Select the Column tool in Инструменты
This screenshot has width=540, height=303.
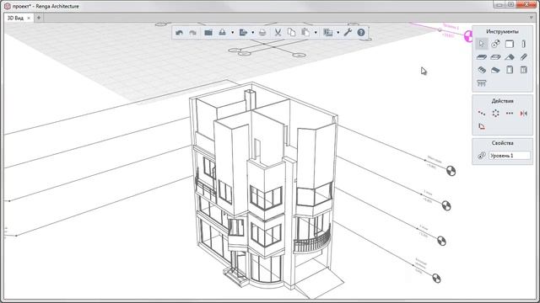pyautogui.click(x=523, y=44)
